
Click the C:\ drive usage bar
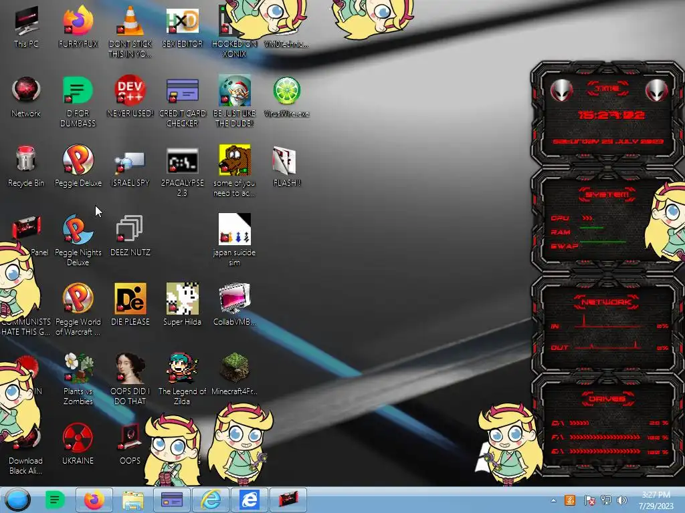pos(579,423)
